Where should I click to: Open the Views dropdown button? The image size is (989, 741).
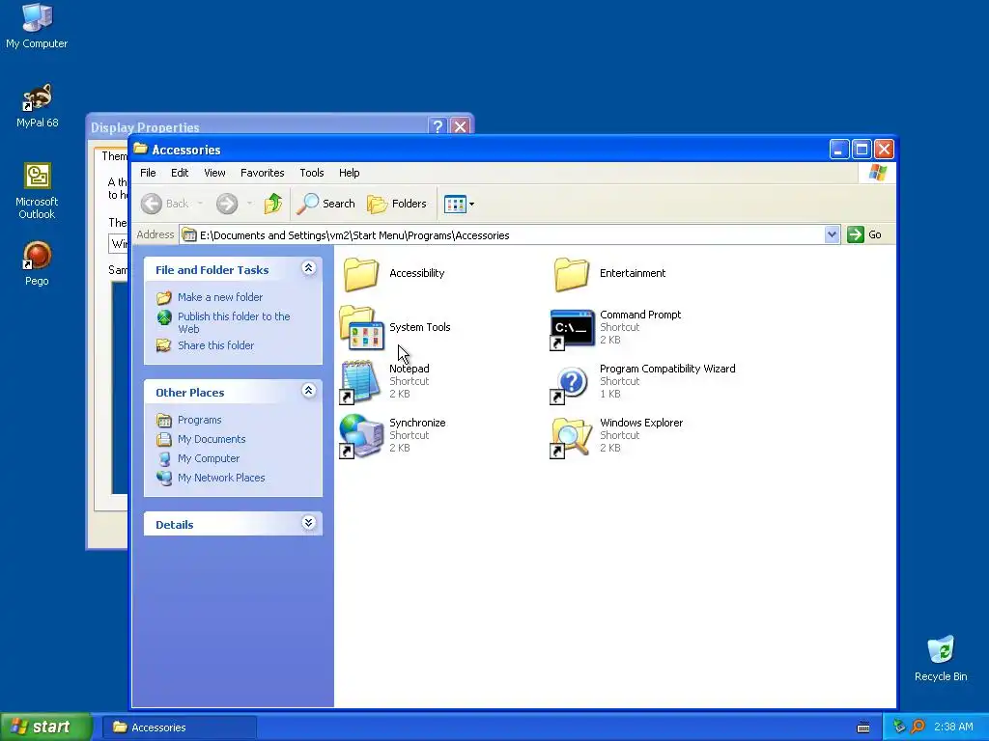[x=459, y=204]
